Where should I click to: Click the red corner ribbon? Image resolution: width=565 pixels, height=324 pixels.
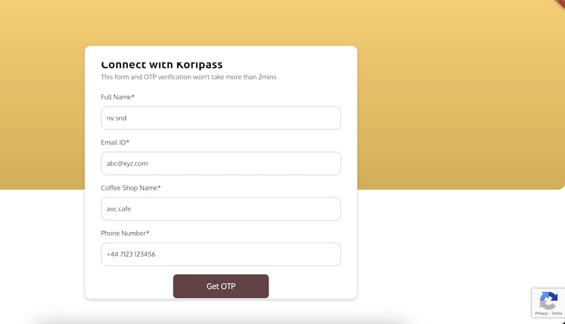pos(560,3)
